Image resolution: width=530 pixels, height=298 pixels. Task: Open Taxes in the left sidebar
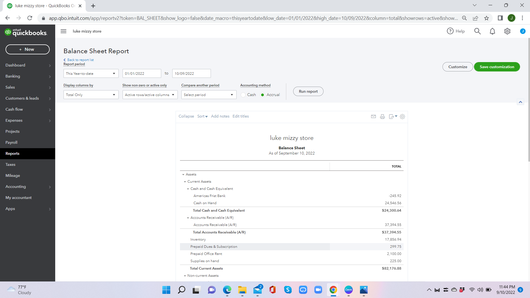pyautogui.click(x=10, y=164)
